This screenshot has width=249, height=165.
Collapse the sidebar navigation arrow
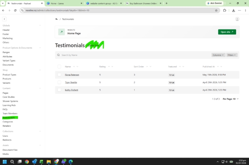[4, 19]
